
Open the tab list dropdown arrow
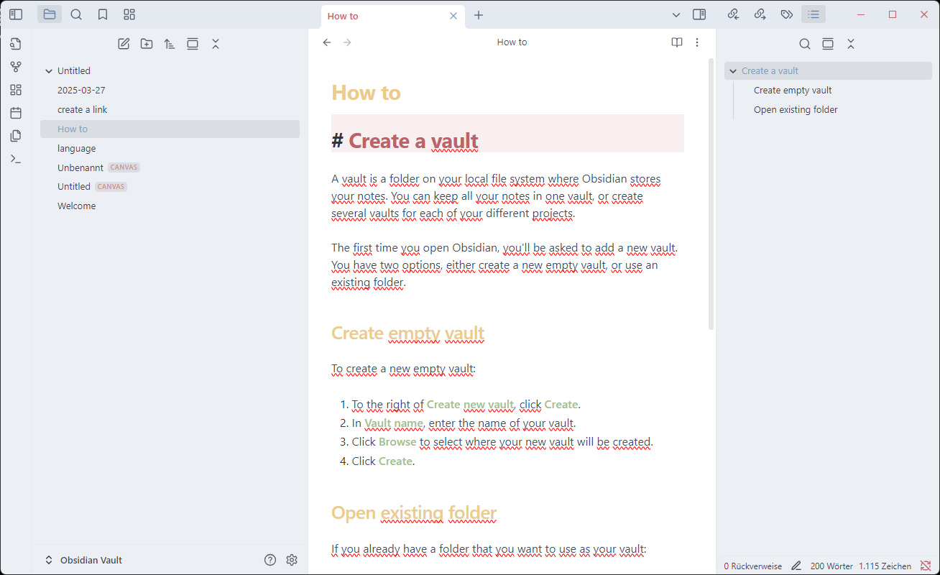(676, 15)
